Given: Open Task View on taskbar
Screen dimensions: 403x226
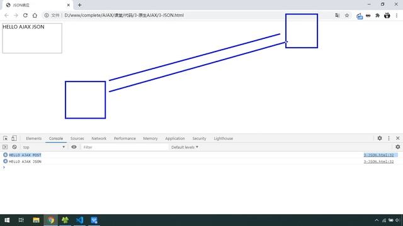Looking at the screenshot, I should tap(21, 220).
